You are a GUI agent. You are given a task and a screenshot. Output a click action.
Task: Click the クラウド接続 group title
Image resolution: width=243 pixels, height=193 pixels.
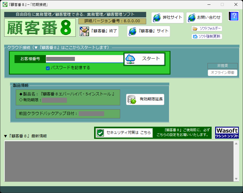click(58, 47)
